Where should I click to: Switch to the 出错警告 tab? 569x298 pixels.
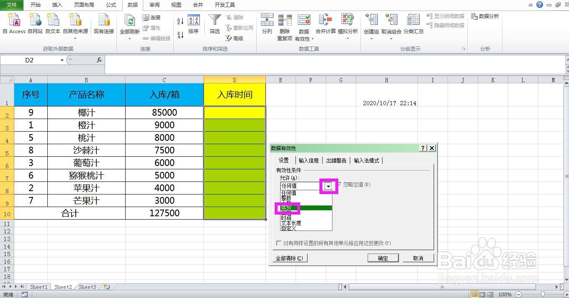click(336, 160)
